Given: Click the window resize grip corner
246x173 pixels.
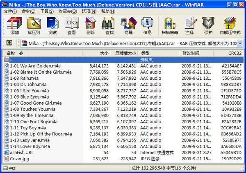Looking at the screenshot, I should coord(242,169).
